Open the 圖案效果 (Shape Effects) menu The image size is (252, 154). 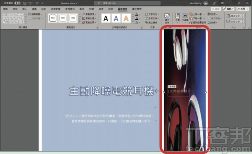[89, 23]
